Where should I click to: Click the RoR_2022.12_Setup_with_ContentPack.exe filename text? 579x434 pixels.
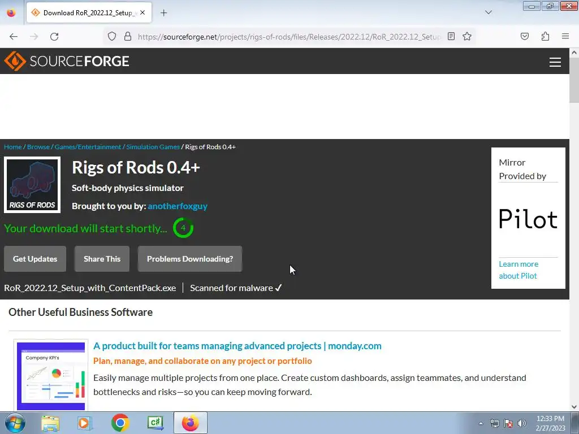tap(90, 288)
